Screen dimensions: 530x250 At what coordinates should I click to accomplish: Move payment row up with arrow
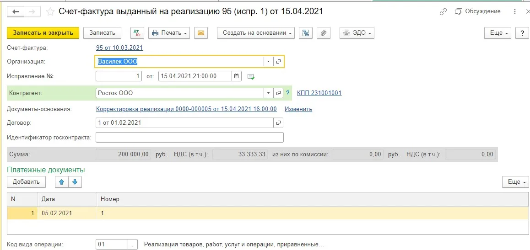(62, 182)
